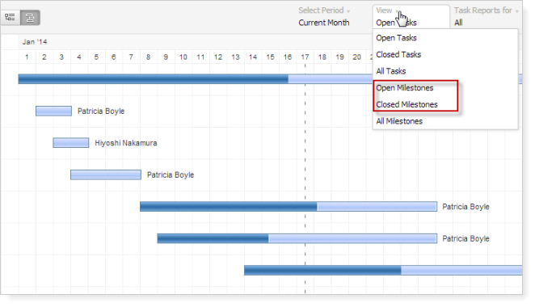Image resolution: width=535 pixels, height=307 pixels.
Task: Click day 5 in the date header
Action: click(x=96, y=57)
